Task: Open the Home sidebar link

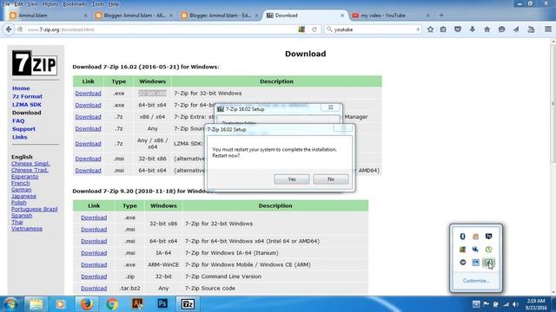Action: (x=21, y=88)
